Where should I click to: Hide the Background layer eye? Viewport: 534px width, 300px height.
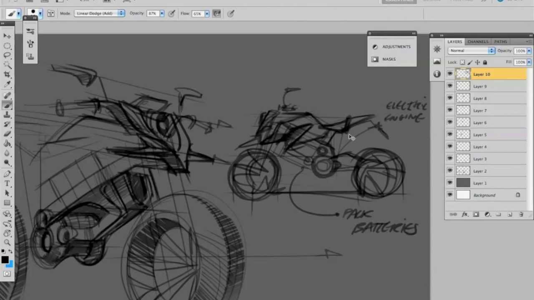(450, 195)
